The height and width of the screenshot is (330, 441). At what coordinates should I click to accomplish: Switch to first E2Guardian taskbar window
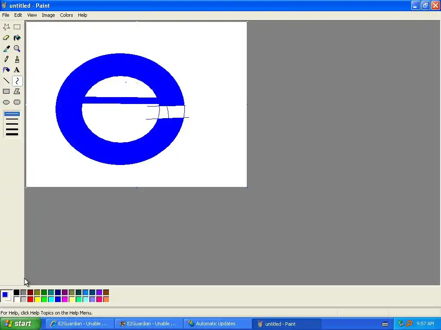click(79, 324)
